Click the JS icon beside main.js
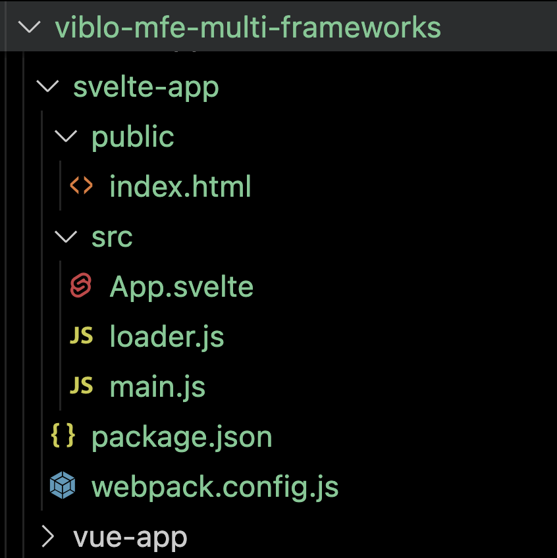557x558 pixels. pos(81,386)
